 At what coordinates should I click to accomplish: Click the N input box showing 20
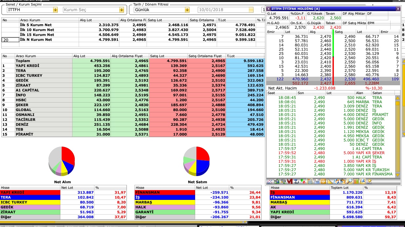point(10,40)
